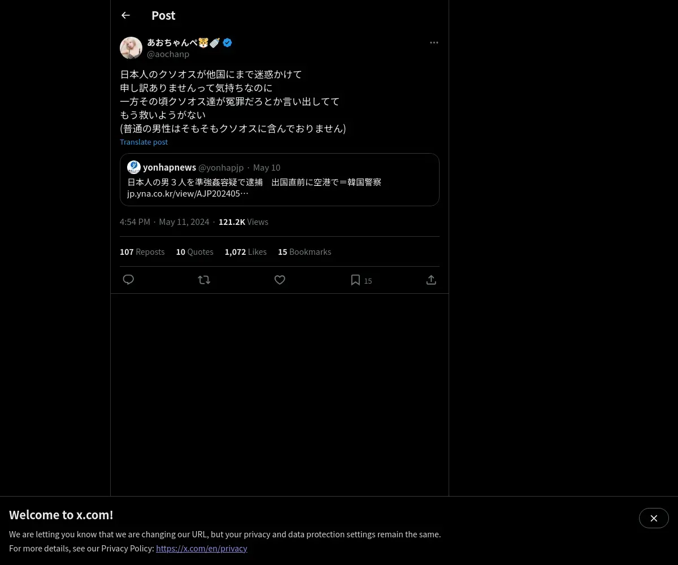Go back using the arrow icon
The height and width of the screenshot is (565, 678).
(x=125, y=15)
